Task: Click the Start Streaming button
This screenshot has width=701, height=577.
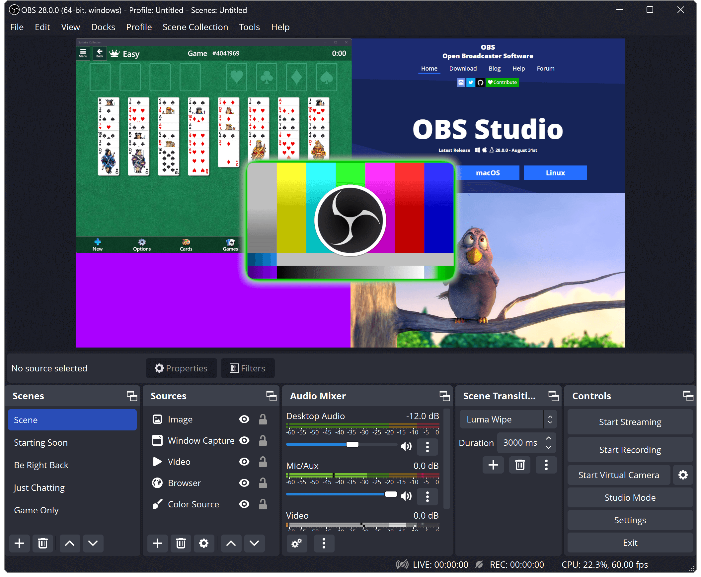Action: point(630,422)
